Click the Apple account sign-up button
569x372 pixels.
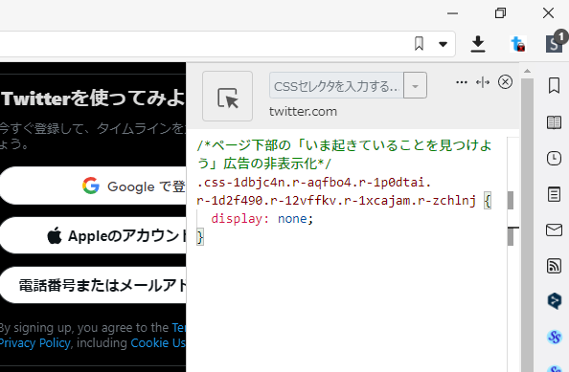click(93, 236)
